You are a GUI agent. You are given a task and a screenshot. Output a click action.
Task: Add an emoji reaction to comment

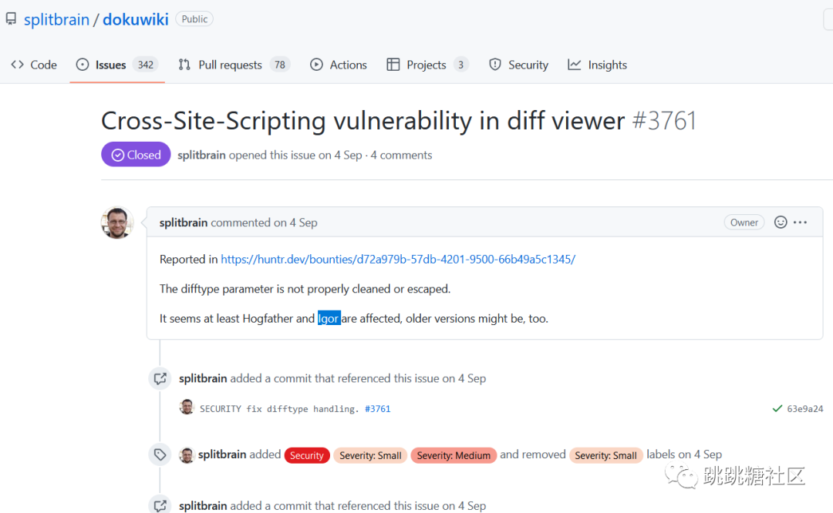click(x=781, y=223)
